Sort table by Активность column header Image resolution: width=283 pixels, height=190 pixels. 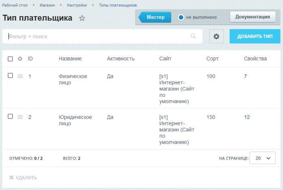[x=120, y=59]
